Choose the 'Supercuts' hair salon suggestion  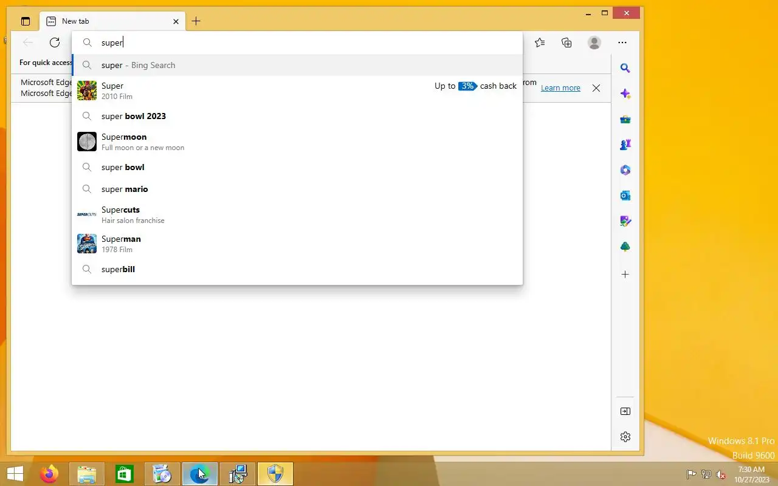click(297, 214)
